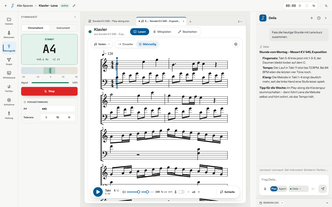The height and width of the screenshot is (207, 332).
Task: Click the Frag Delia message input
Action: tap(294, 180)
